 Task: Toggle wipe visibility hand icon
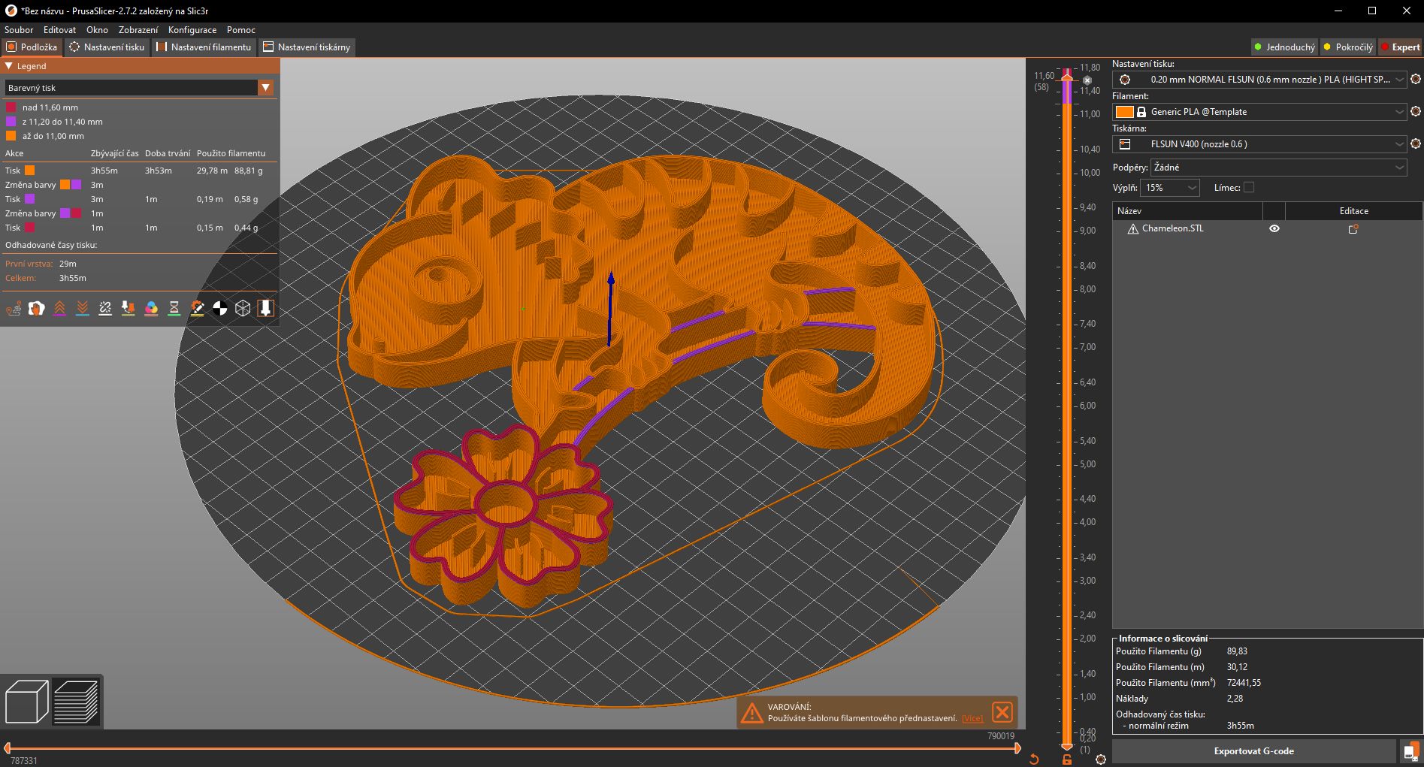coord(36,308)
